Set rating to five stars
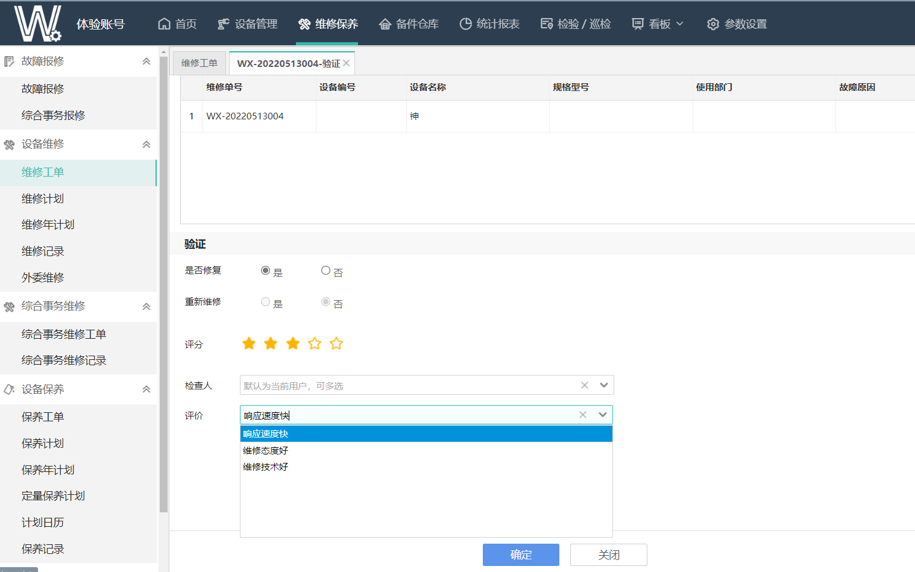The height and width of the screenshot is (572, 915). click(336, 344)
